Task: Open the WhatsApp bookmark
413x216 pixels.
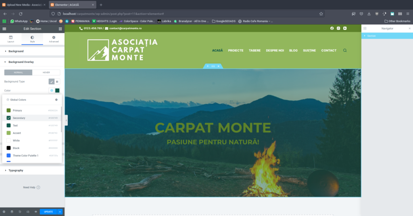Action: (x=19, y=21)
